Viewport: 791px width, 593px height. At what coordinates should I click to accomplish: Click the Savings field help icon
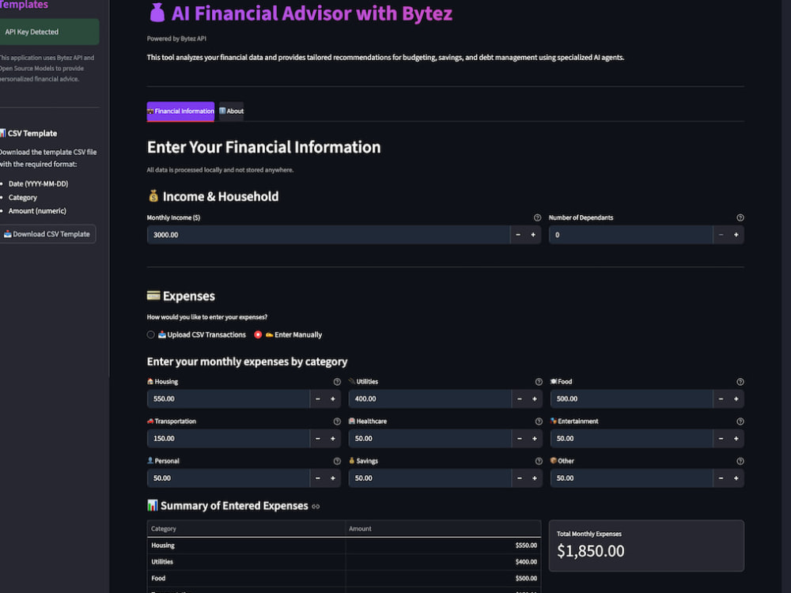[539, 462]
